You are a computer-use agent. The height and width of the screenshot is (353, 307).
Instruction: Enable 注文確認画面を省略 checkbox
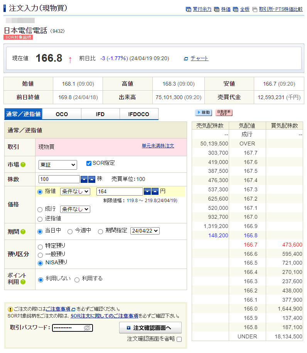point(179,339)
